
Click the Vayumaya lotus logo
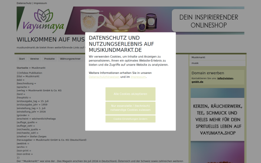click(43, 20)
